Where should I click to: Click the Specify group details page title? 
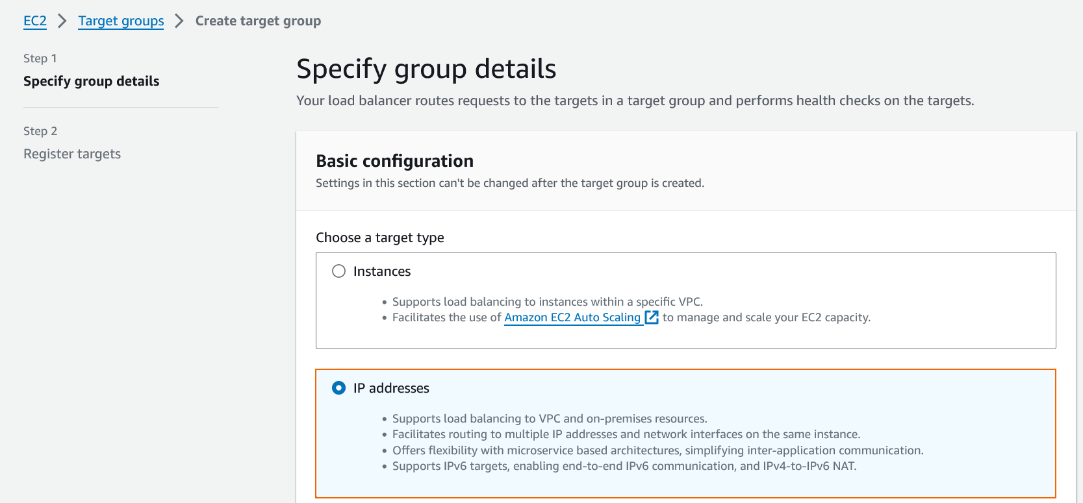(426, 69)
